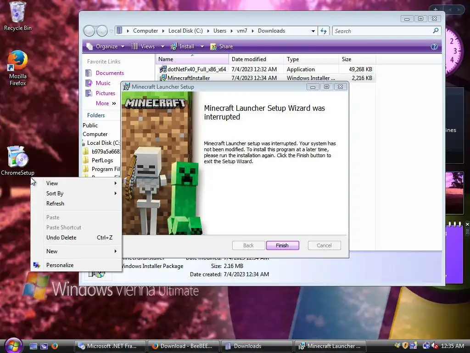Switch to the Download - BeeBEE Firefox taskbar button
The height and width of the screenshot is (353, 470).
(x=183, y=346)
